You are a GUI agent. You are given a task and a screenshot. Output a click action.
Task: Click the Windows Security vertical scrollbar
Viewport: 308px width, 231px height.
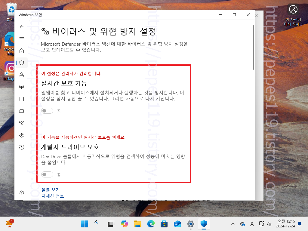254,47
